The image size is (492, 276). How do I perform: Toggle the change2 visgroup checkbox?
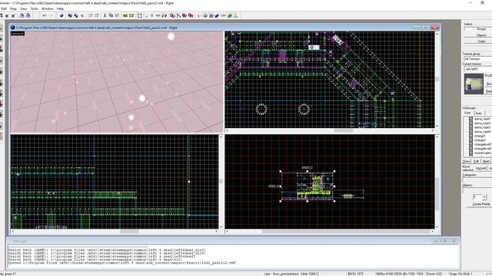[470, 140]
